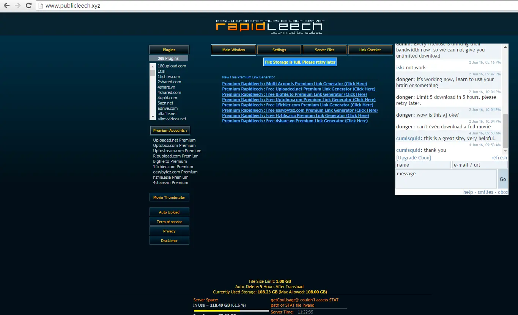Click Uptobox.com Premium in accounts list
Image resolution: width=518 pixels, height=315 pixels.
pyautogui.click(x=175, y=145)
